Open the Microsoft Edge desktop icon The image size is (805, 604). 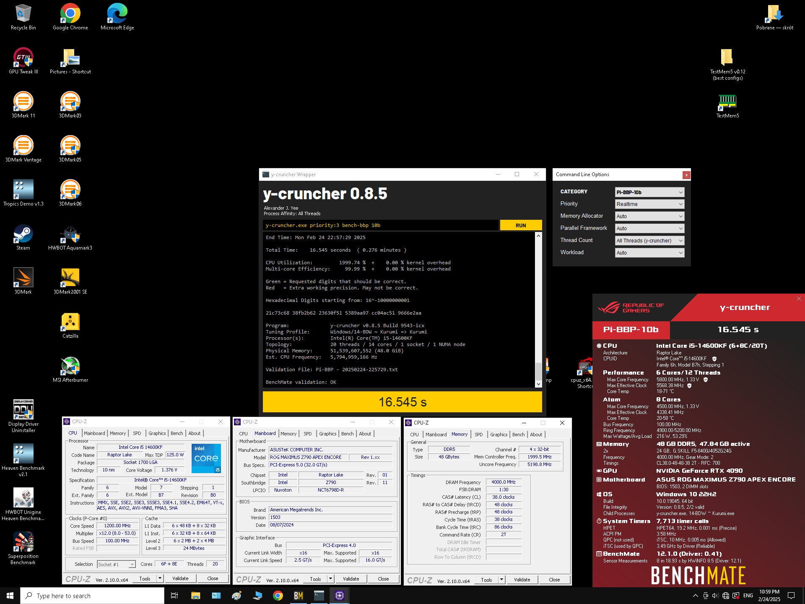coord(117,18)
